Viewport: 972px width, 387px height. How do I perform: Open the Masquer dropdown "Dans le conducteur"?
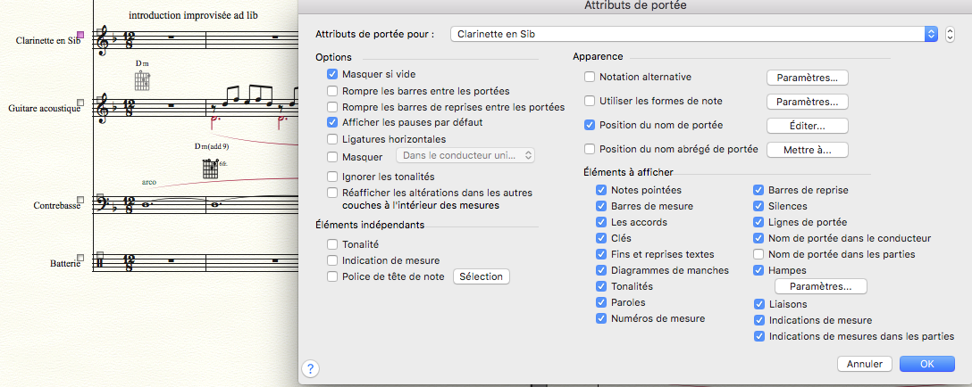(x=467, y=156)
